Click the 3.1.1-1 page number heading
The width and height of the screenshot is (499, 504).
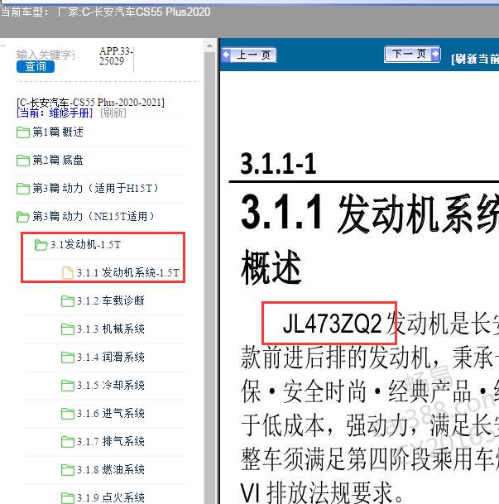[278, 164]
